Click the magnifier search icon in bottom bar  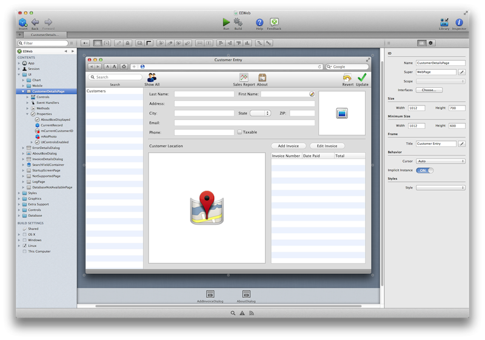[233, 313]
